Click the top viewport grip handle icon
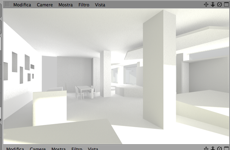The width and height of the screenshot is (230, 150). click(7, 4)
